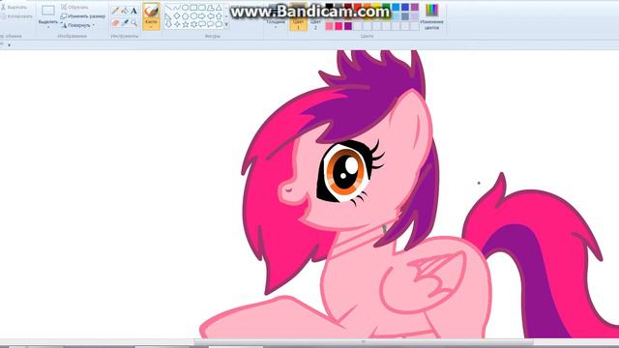Image resolution: width=619 pixels, height=348 pixels.
Task: Choose the Polygon shape
Action: point(211,8)
